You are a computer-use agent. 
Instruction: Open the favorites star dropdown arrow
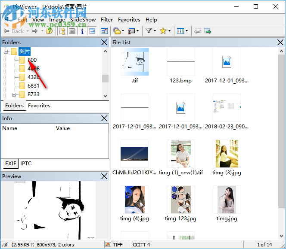tap(169, 31)
